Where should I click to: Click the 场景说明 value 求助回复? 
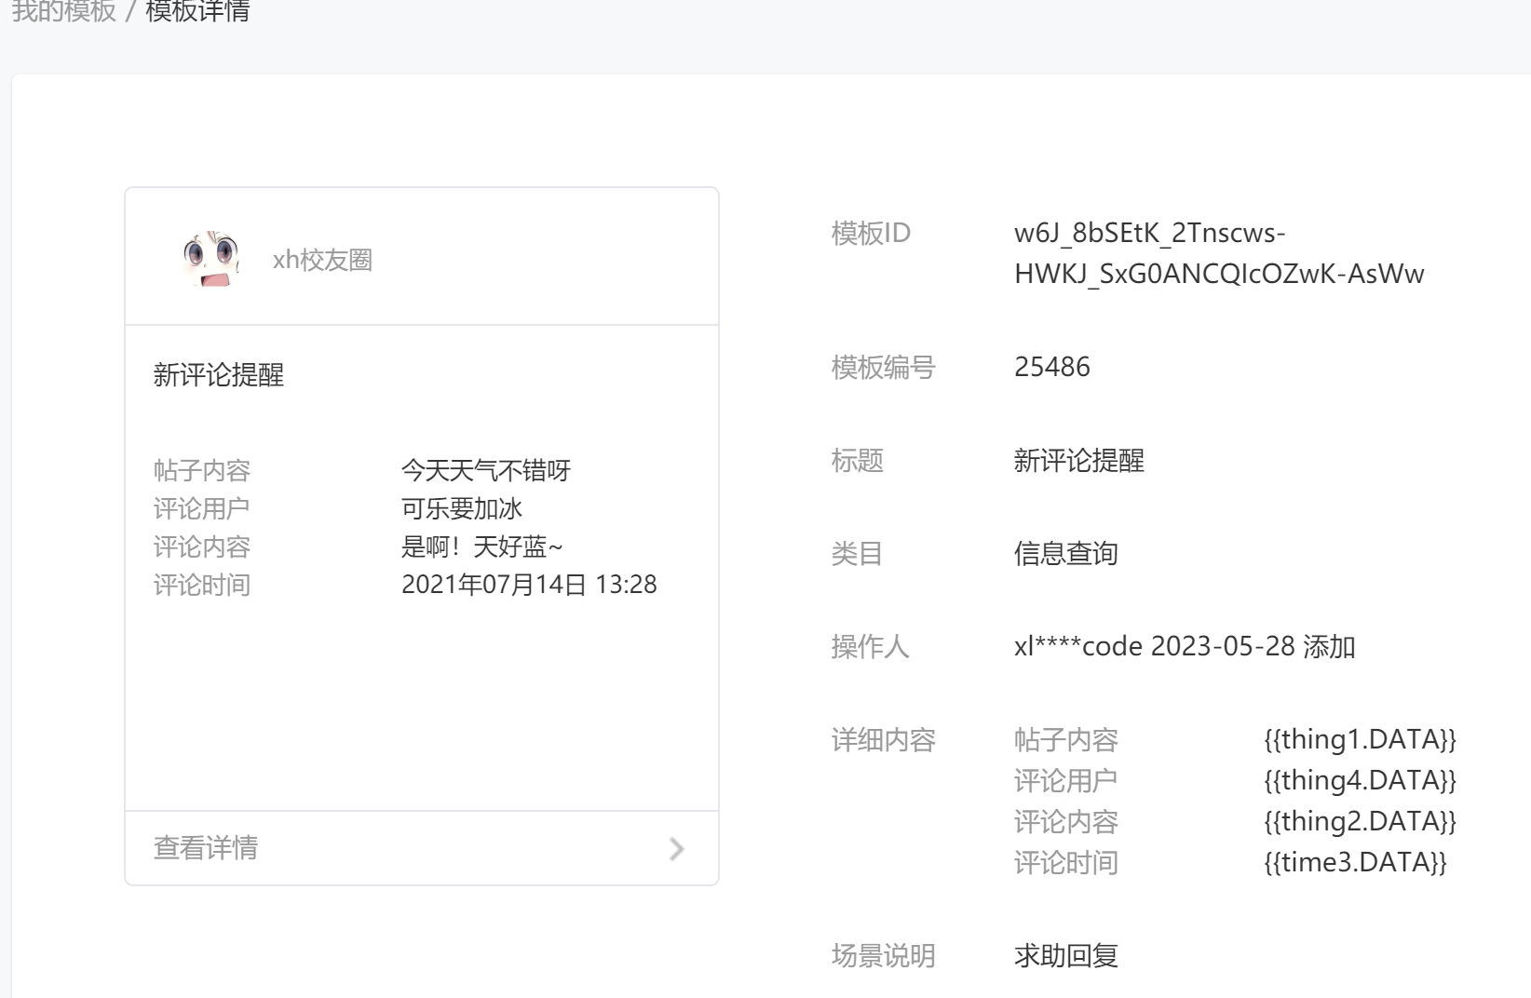[1066, 955]
